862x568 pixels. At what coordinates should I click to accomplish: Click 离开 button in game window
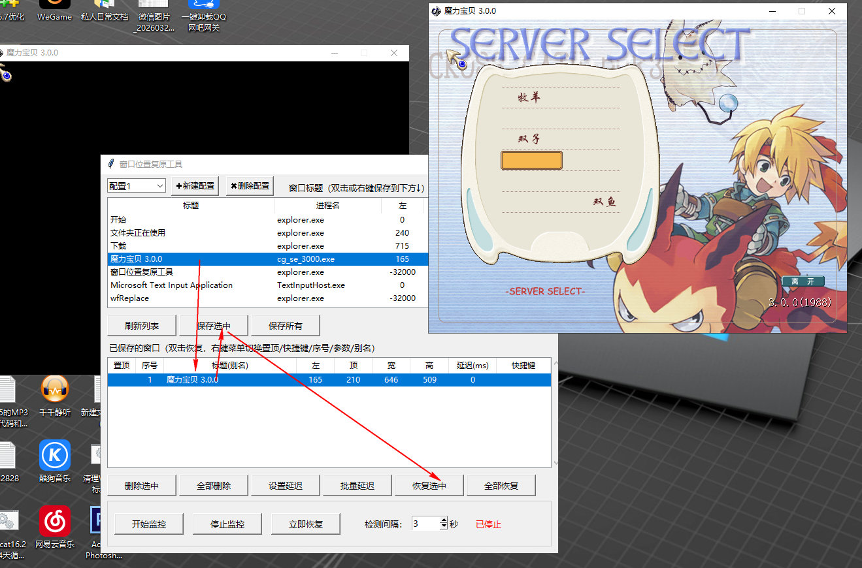pos(803,281)
